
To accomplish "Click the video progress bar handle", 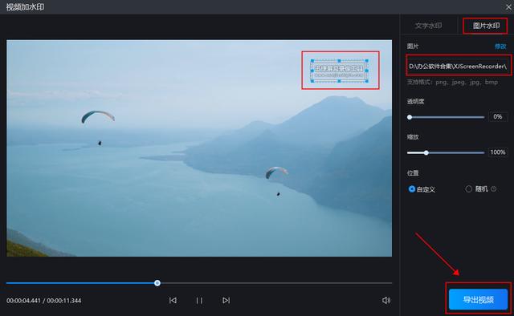I will pos(157,283).
